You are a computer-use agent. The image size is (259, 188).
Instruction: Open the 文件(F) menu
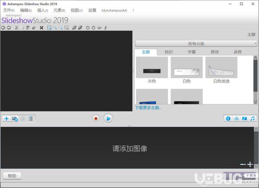pyautogui.click(x=9, y=10)
